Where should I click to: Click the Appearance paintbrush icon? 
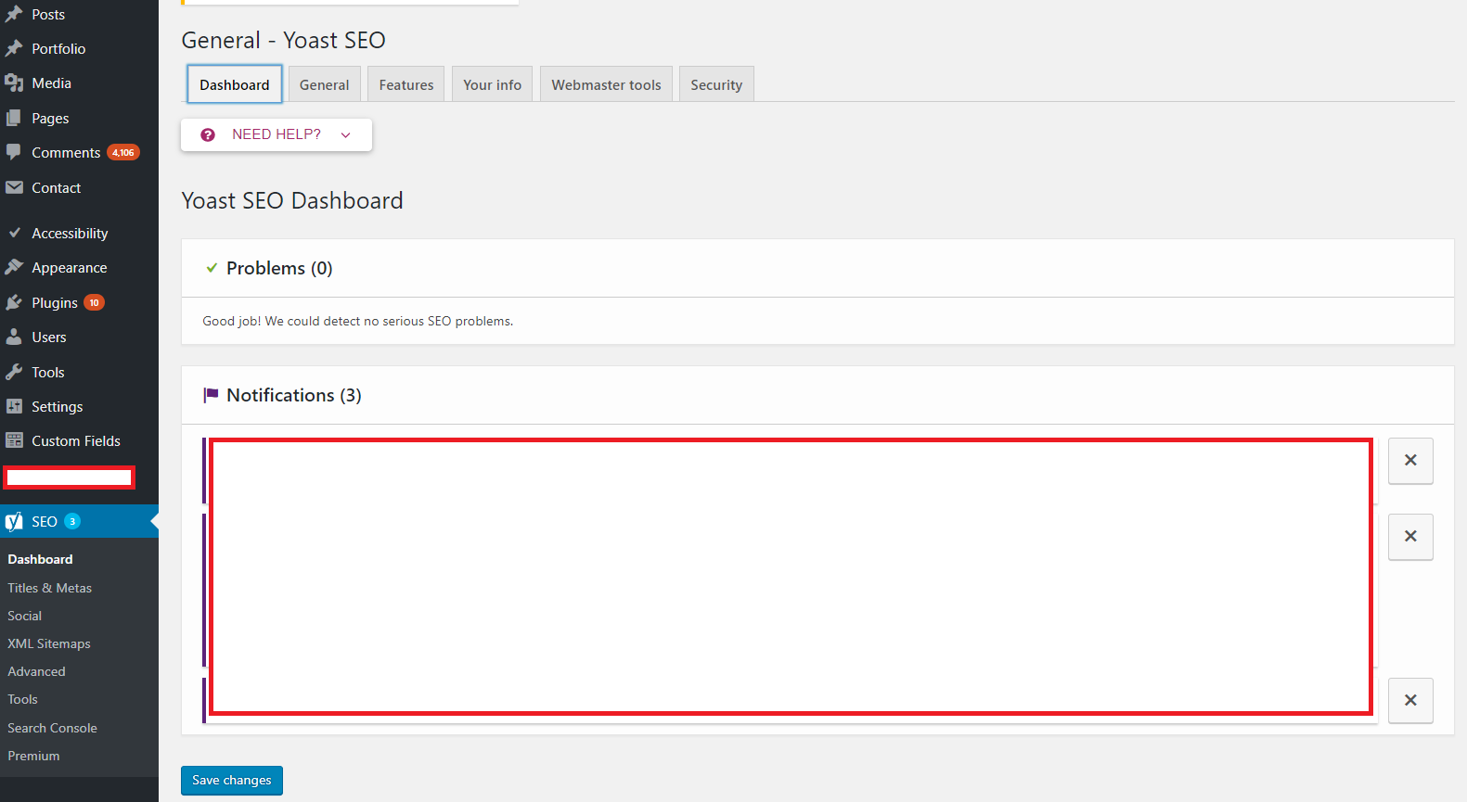click(14, 267)
